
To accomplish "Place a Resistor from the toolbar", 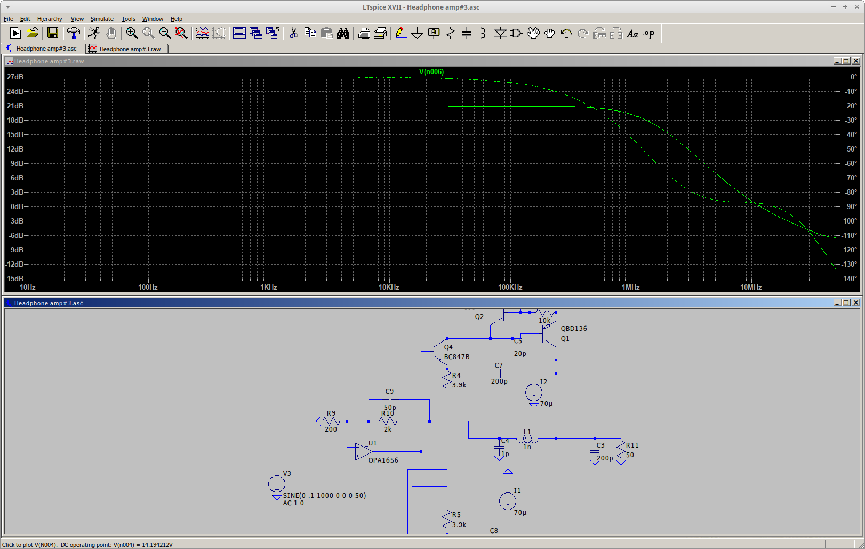I will pyautogui.click(x=451, y=33).
